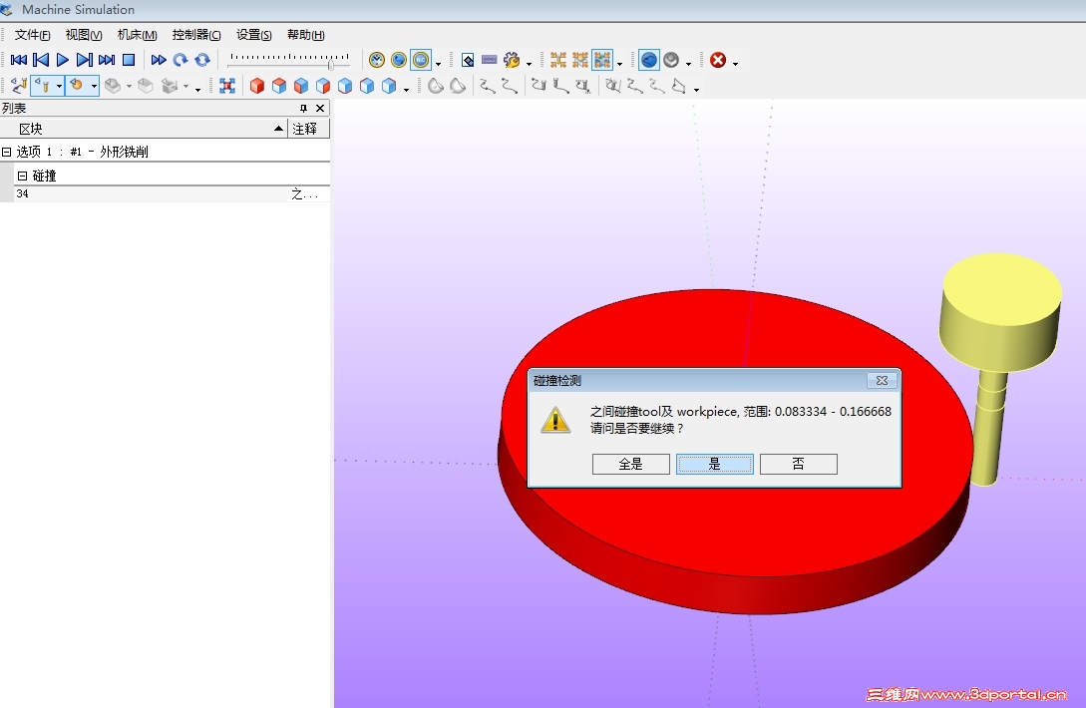The width and height of the screenshot is (1086, 708).
Task: Click the double-arrow fast forward icon
Action: click(159, 60)
